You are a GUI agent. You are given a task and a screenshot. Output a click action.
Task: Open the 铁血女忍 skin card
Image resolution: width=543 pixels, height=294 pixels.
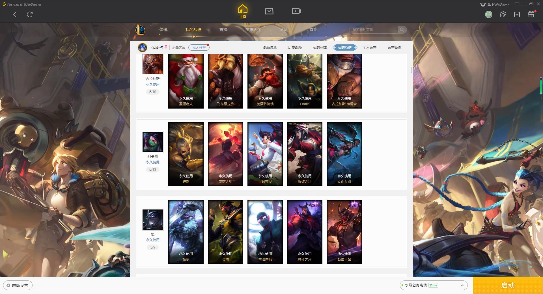coord(344,154)
